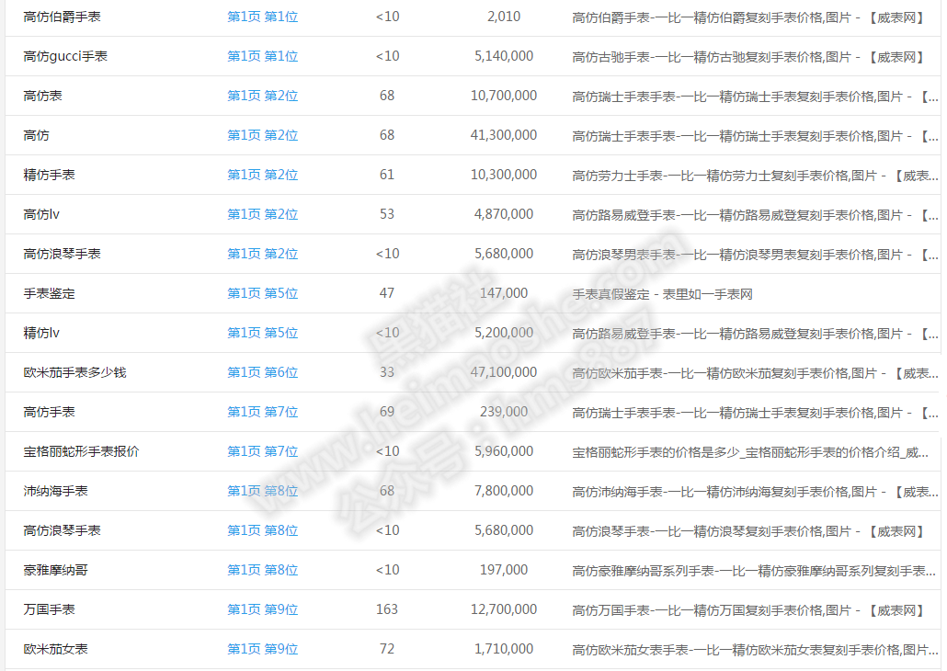Click the index value 47
The width and height of the screenshot is (947, 671).
(387, 293)
